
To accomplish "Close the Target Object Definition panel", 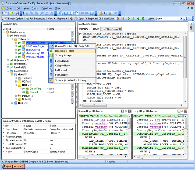I will click(186, 111).
